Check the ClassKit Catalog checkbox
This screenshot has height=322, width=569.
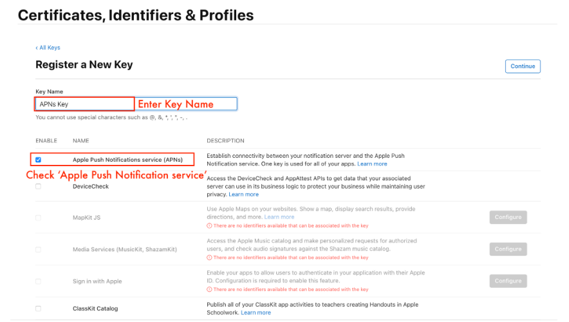click(x=39, y=308)
